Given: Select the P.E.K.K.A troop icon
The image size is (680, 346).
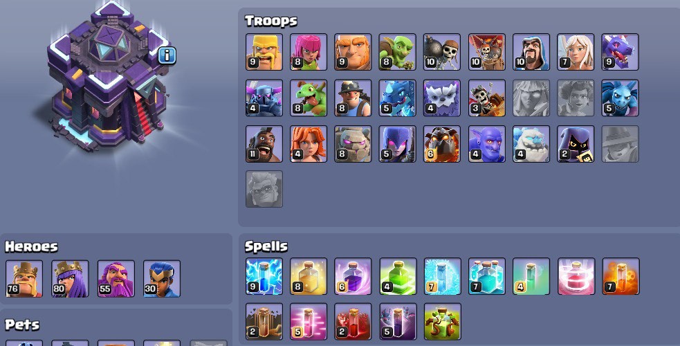Looking at the screenshot, I should pos(264,98).
